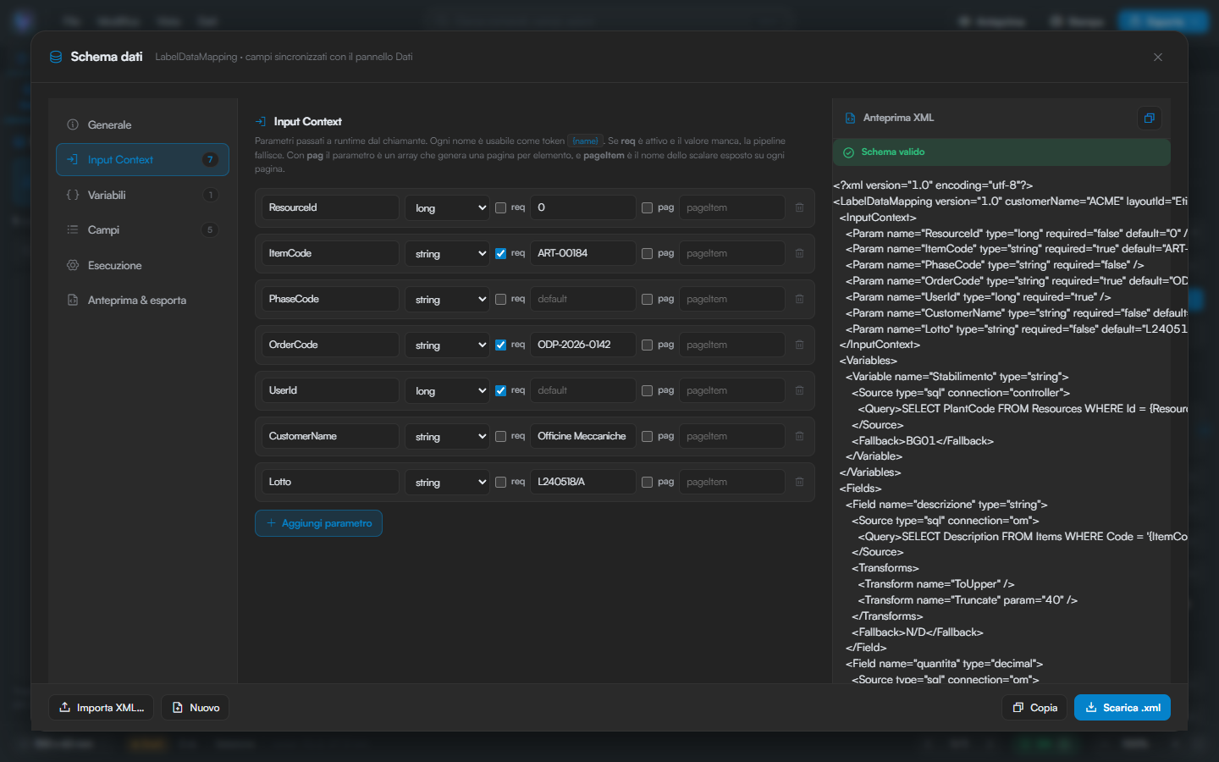Open type dropdown for Lotto
This screenshot has width=1219, height=762.
(447, 482)
